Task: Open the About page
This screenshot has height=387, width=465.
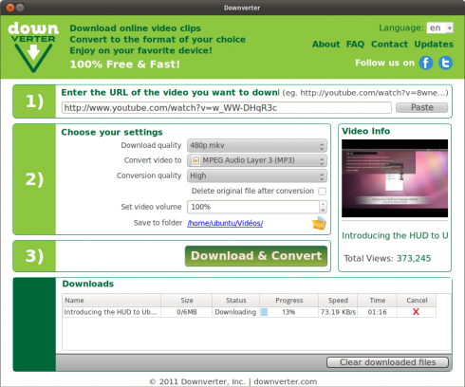Action: tap(325, 45)
